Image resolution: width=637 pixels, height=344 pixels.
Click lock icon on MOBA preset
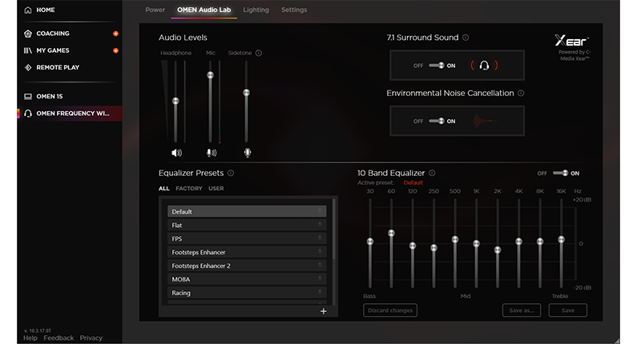click(320, 278)
